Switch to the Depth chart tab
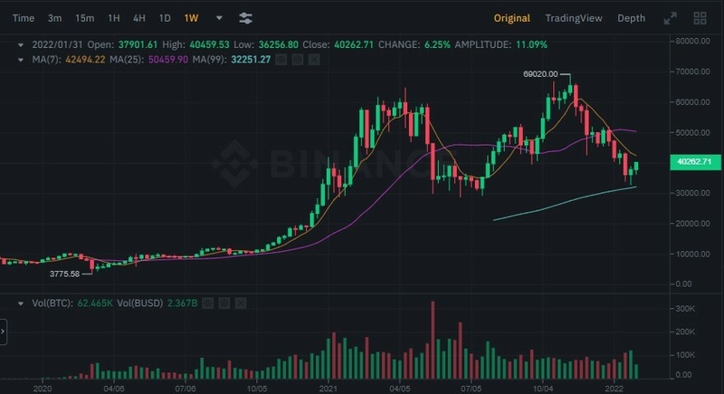The width and height of the screenshot is (724, 394). click(631, 18)
